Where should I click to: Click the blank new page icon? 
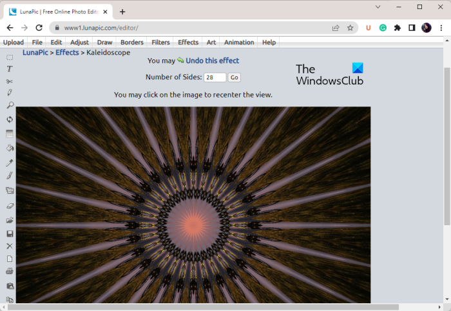click(x=10, y=259)
